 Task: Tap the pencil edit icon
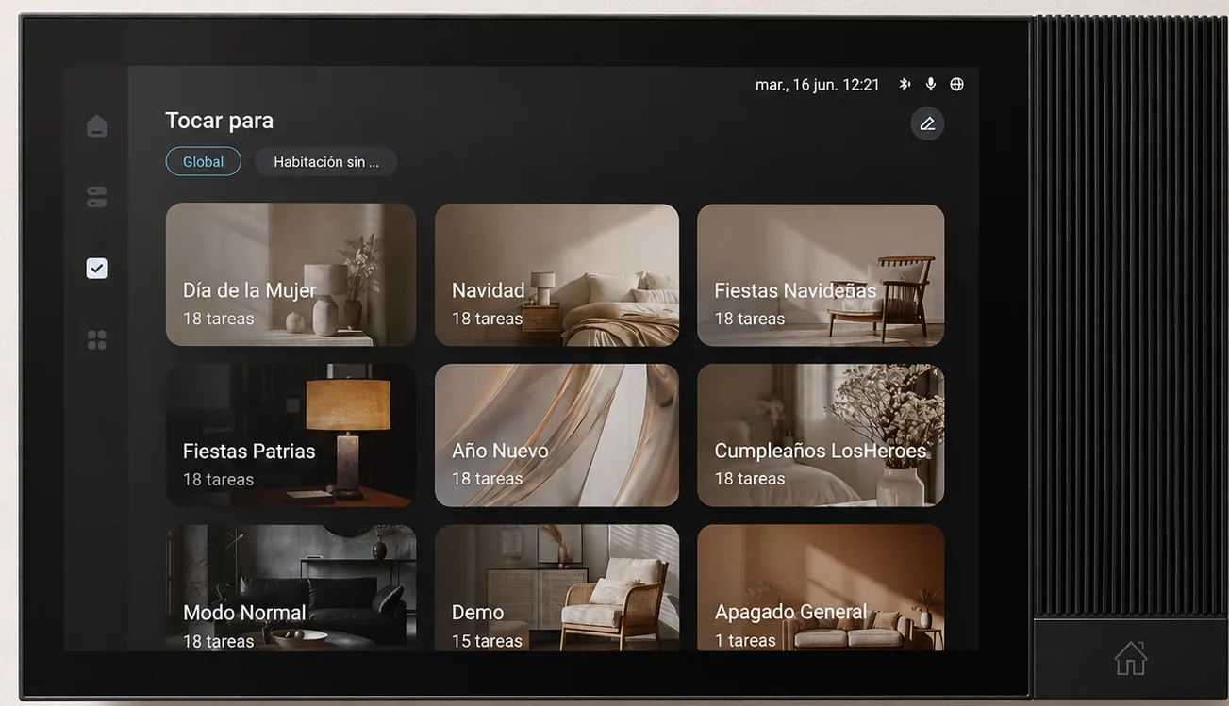[x=927, y=123]
